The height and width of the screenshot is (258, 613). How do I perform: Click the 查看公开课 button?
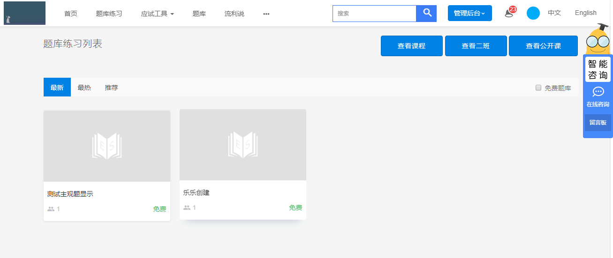point(543,46)
